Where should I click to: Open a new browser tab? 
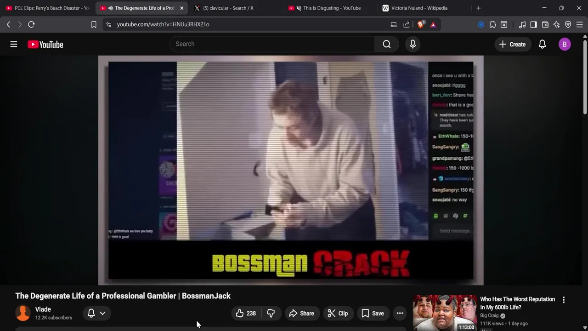[479, 8]
